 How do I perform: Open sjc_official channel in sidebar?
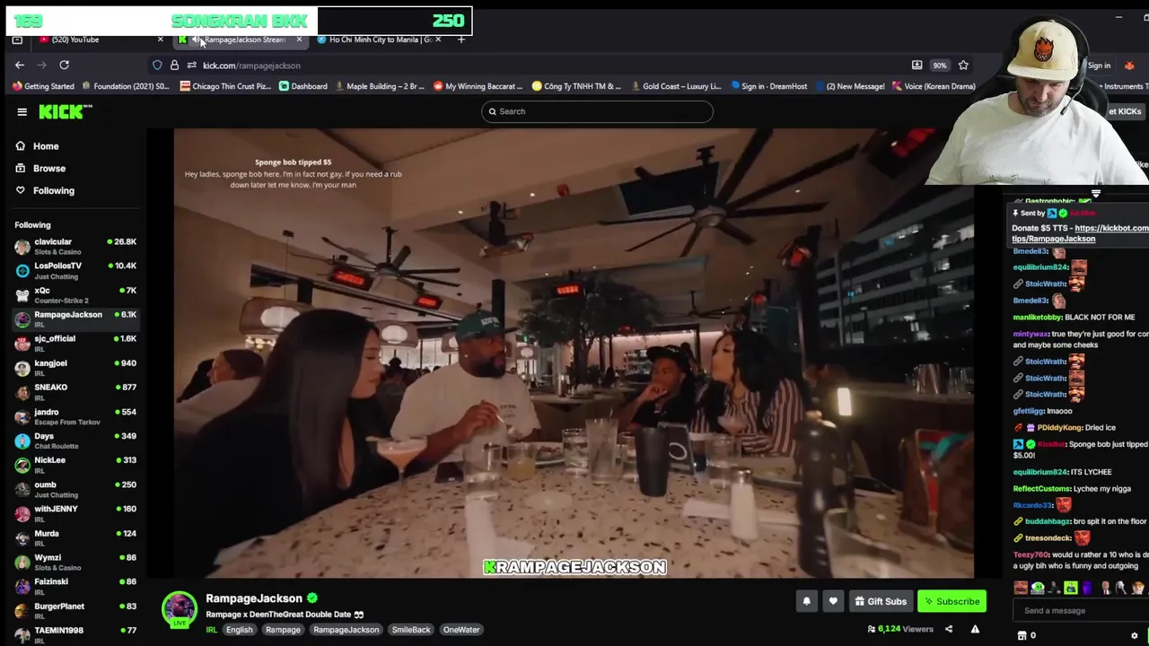(75, 343)
